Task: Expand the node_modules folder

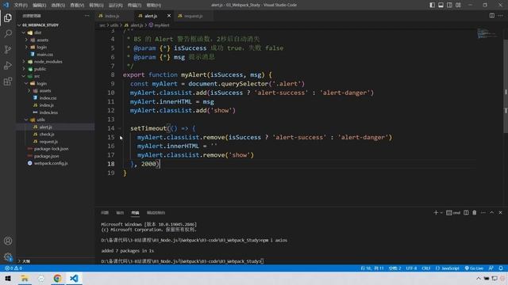Action: click(x=24, y=62)
